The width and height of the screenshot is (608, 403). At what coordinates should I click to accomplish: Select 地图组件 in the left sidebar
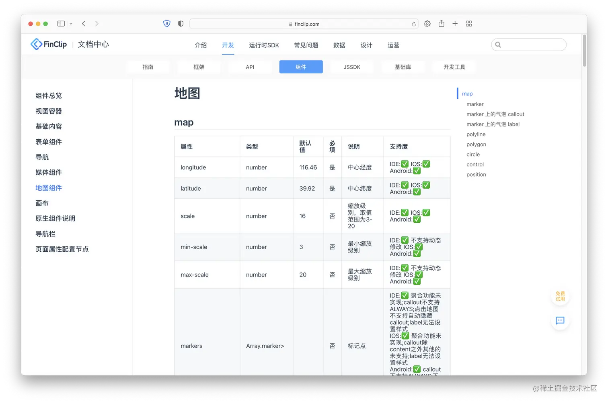(49, 188)
